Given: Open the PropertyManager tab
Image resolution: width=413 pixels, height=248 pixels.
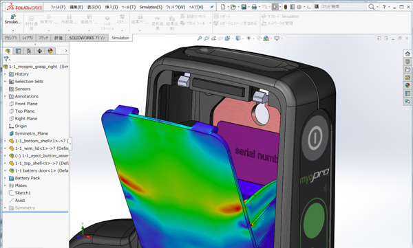Looking at the screenshot, I should pyautogui.click(x=18, y=51).
